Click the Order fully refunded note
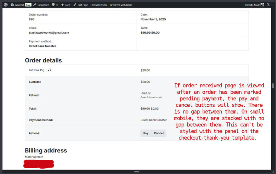The height and width of the screenshot is (174, 276). 151,97
